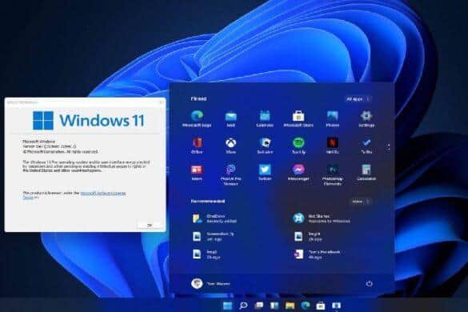468x312 pixels.
Task: Open the Xbox app
Action: point(230,146)
